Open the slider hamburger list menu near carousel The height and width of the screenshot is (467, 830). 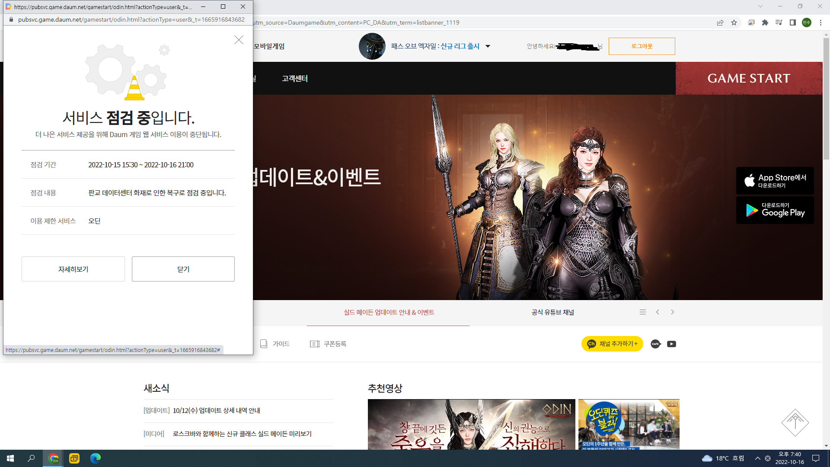[643, 312]
